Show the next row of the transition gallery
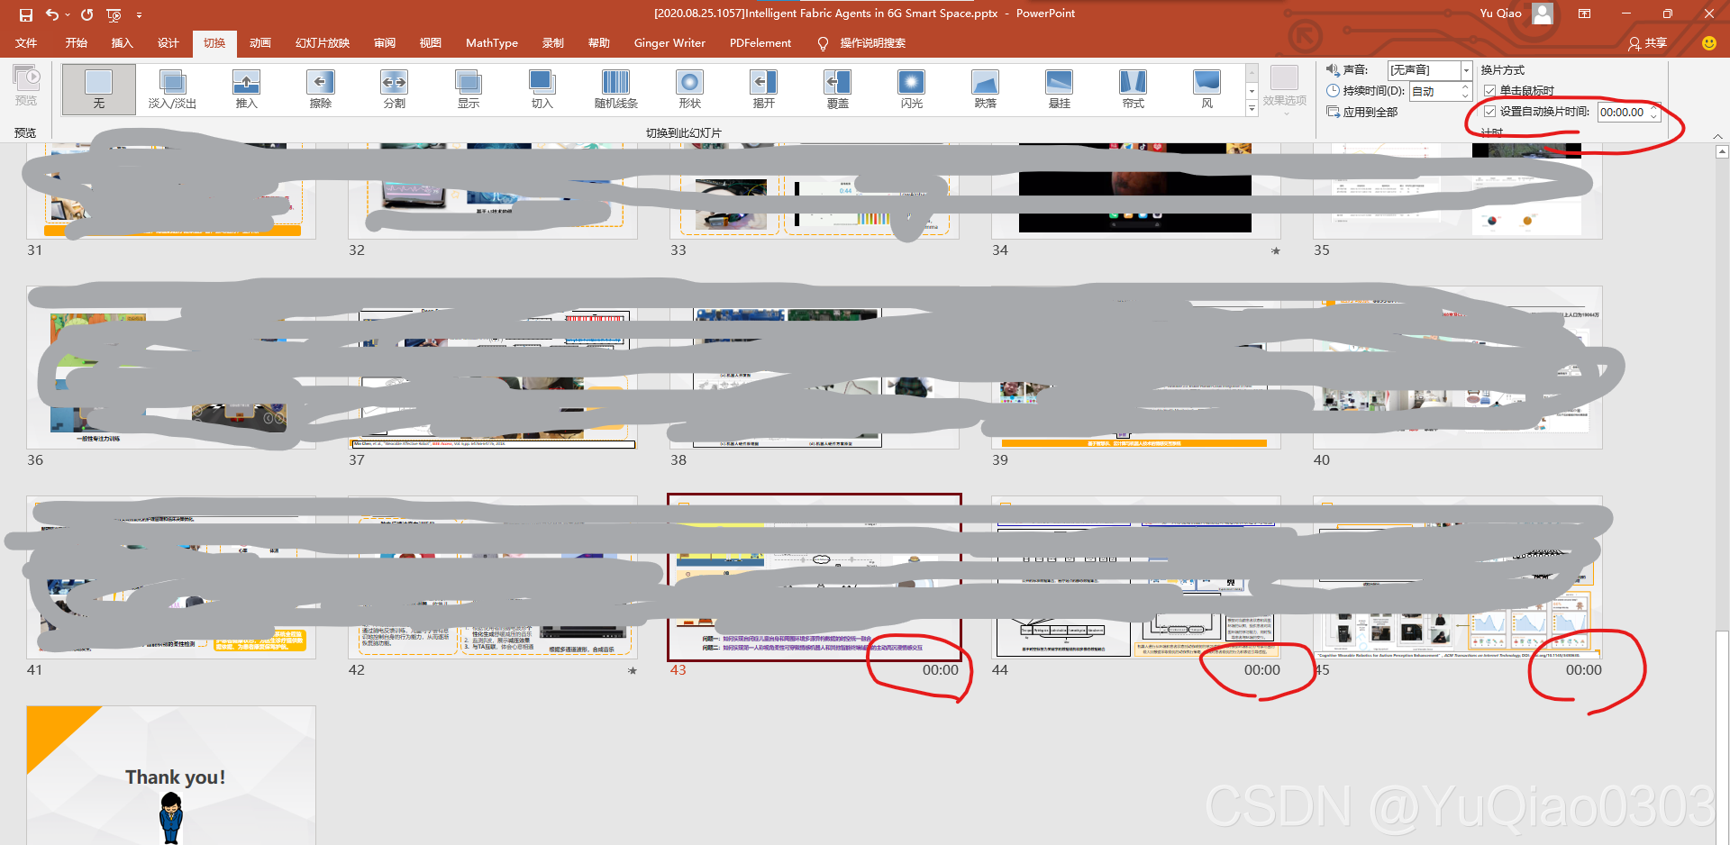 click(1252, 91)
